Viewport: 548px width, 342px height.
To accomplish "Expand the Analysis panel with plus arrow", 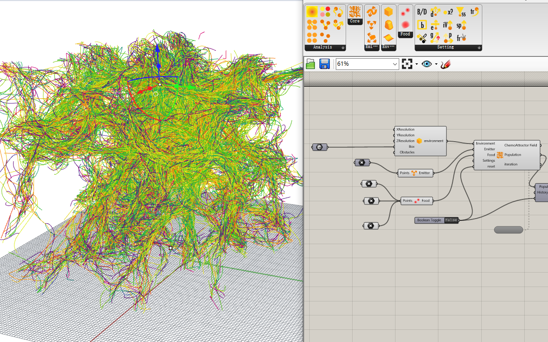I will [x=343, y=48].
